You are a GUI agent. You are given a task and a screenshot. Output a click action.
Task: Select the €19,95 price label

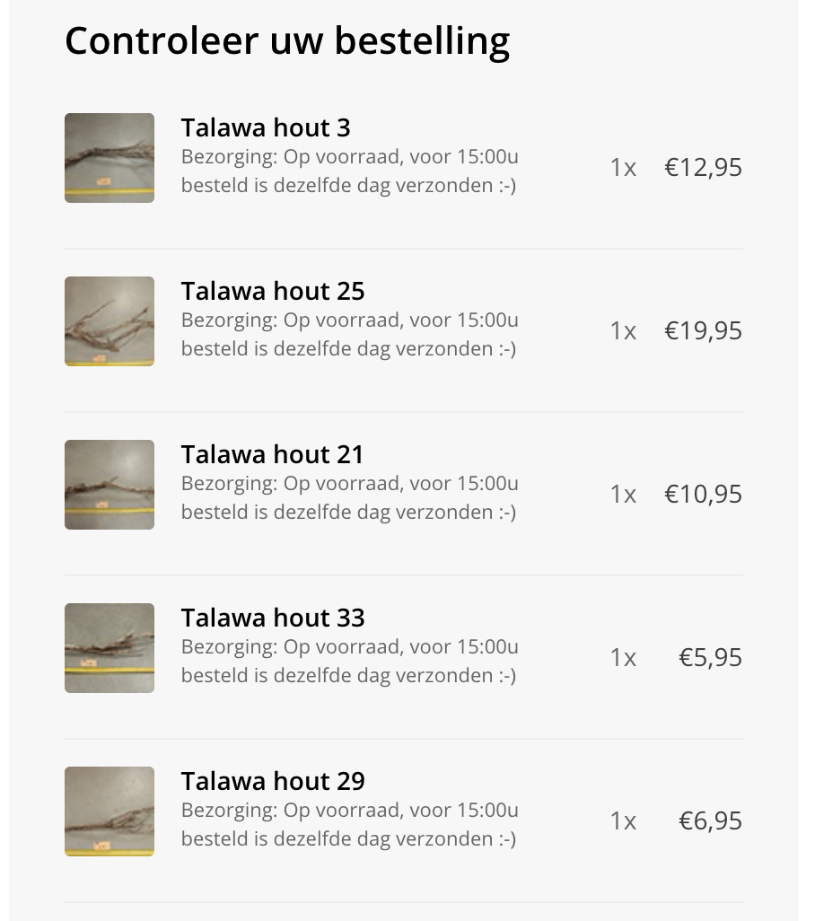pos(703,331)
